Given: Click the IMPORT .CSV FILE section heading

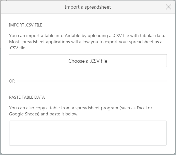Looking at the screenshot, I should point(25,25).
